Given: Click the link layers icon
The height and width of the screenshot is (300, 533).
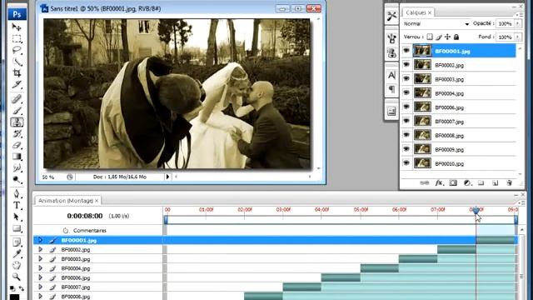Looking at the screenshot, I should pos(424,183).
